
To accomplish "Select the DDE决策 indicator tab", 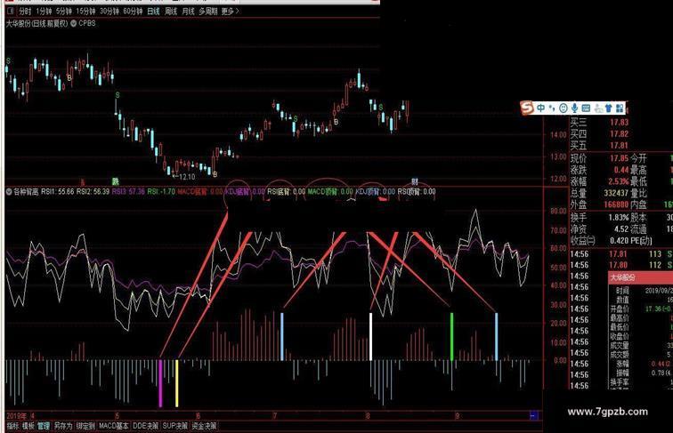I will pyautogui.click(x=145, y=426).
